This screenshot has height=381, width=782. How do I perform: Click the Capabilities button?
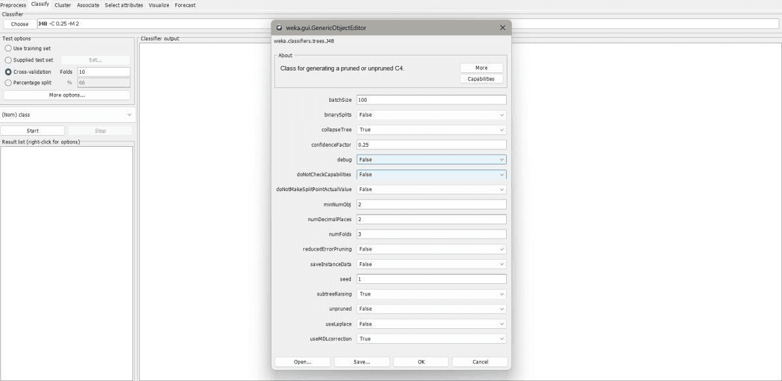click(481, 79)
